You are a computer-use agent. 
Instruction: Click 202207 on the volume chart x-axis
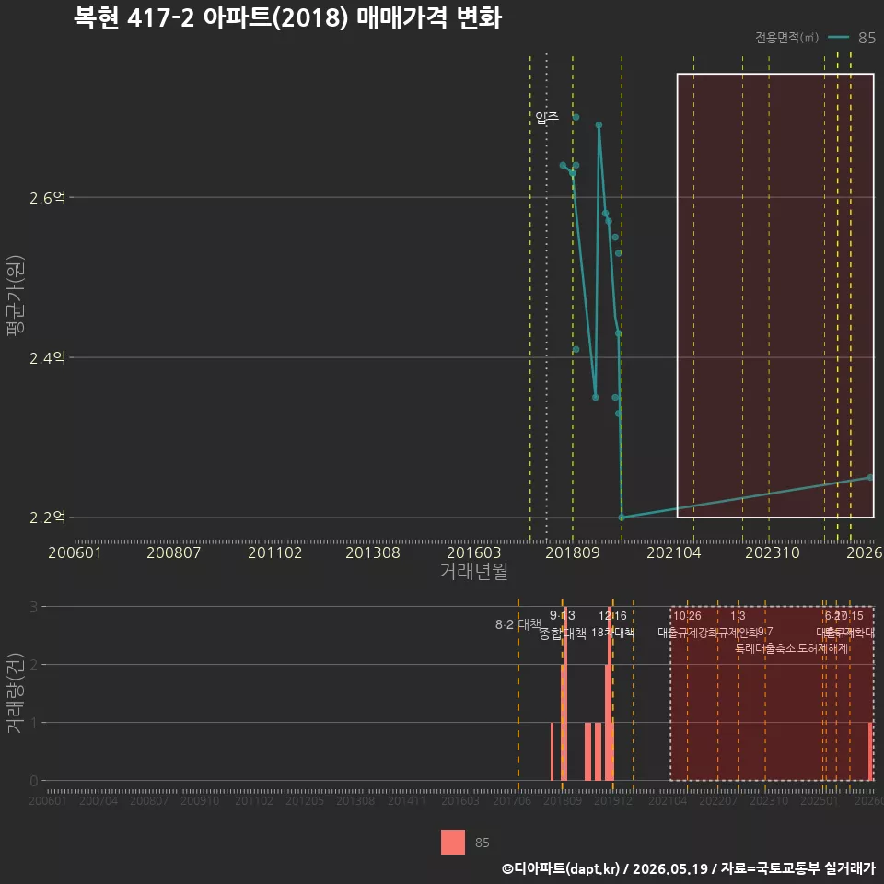pyautogui.click(x=718, y=800)
